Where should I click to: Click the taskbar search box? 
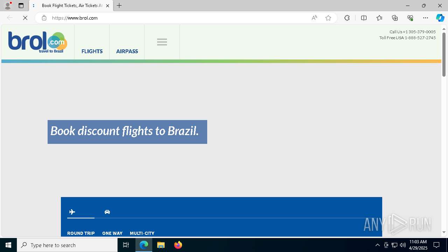67,245
